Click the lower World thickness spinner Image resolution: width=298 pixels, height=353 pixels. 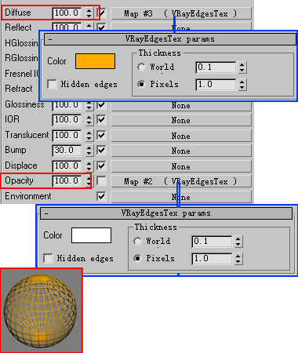[x=238, y=242]
